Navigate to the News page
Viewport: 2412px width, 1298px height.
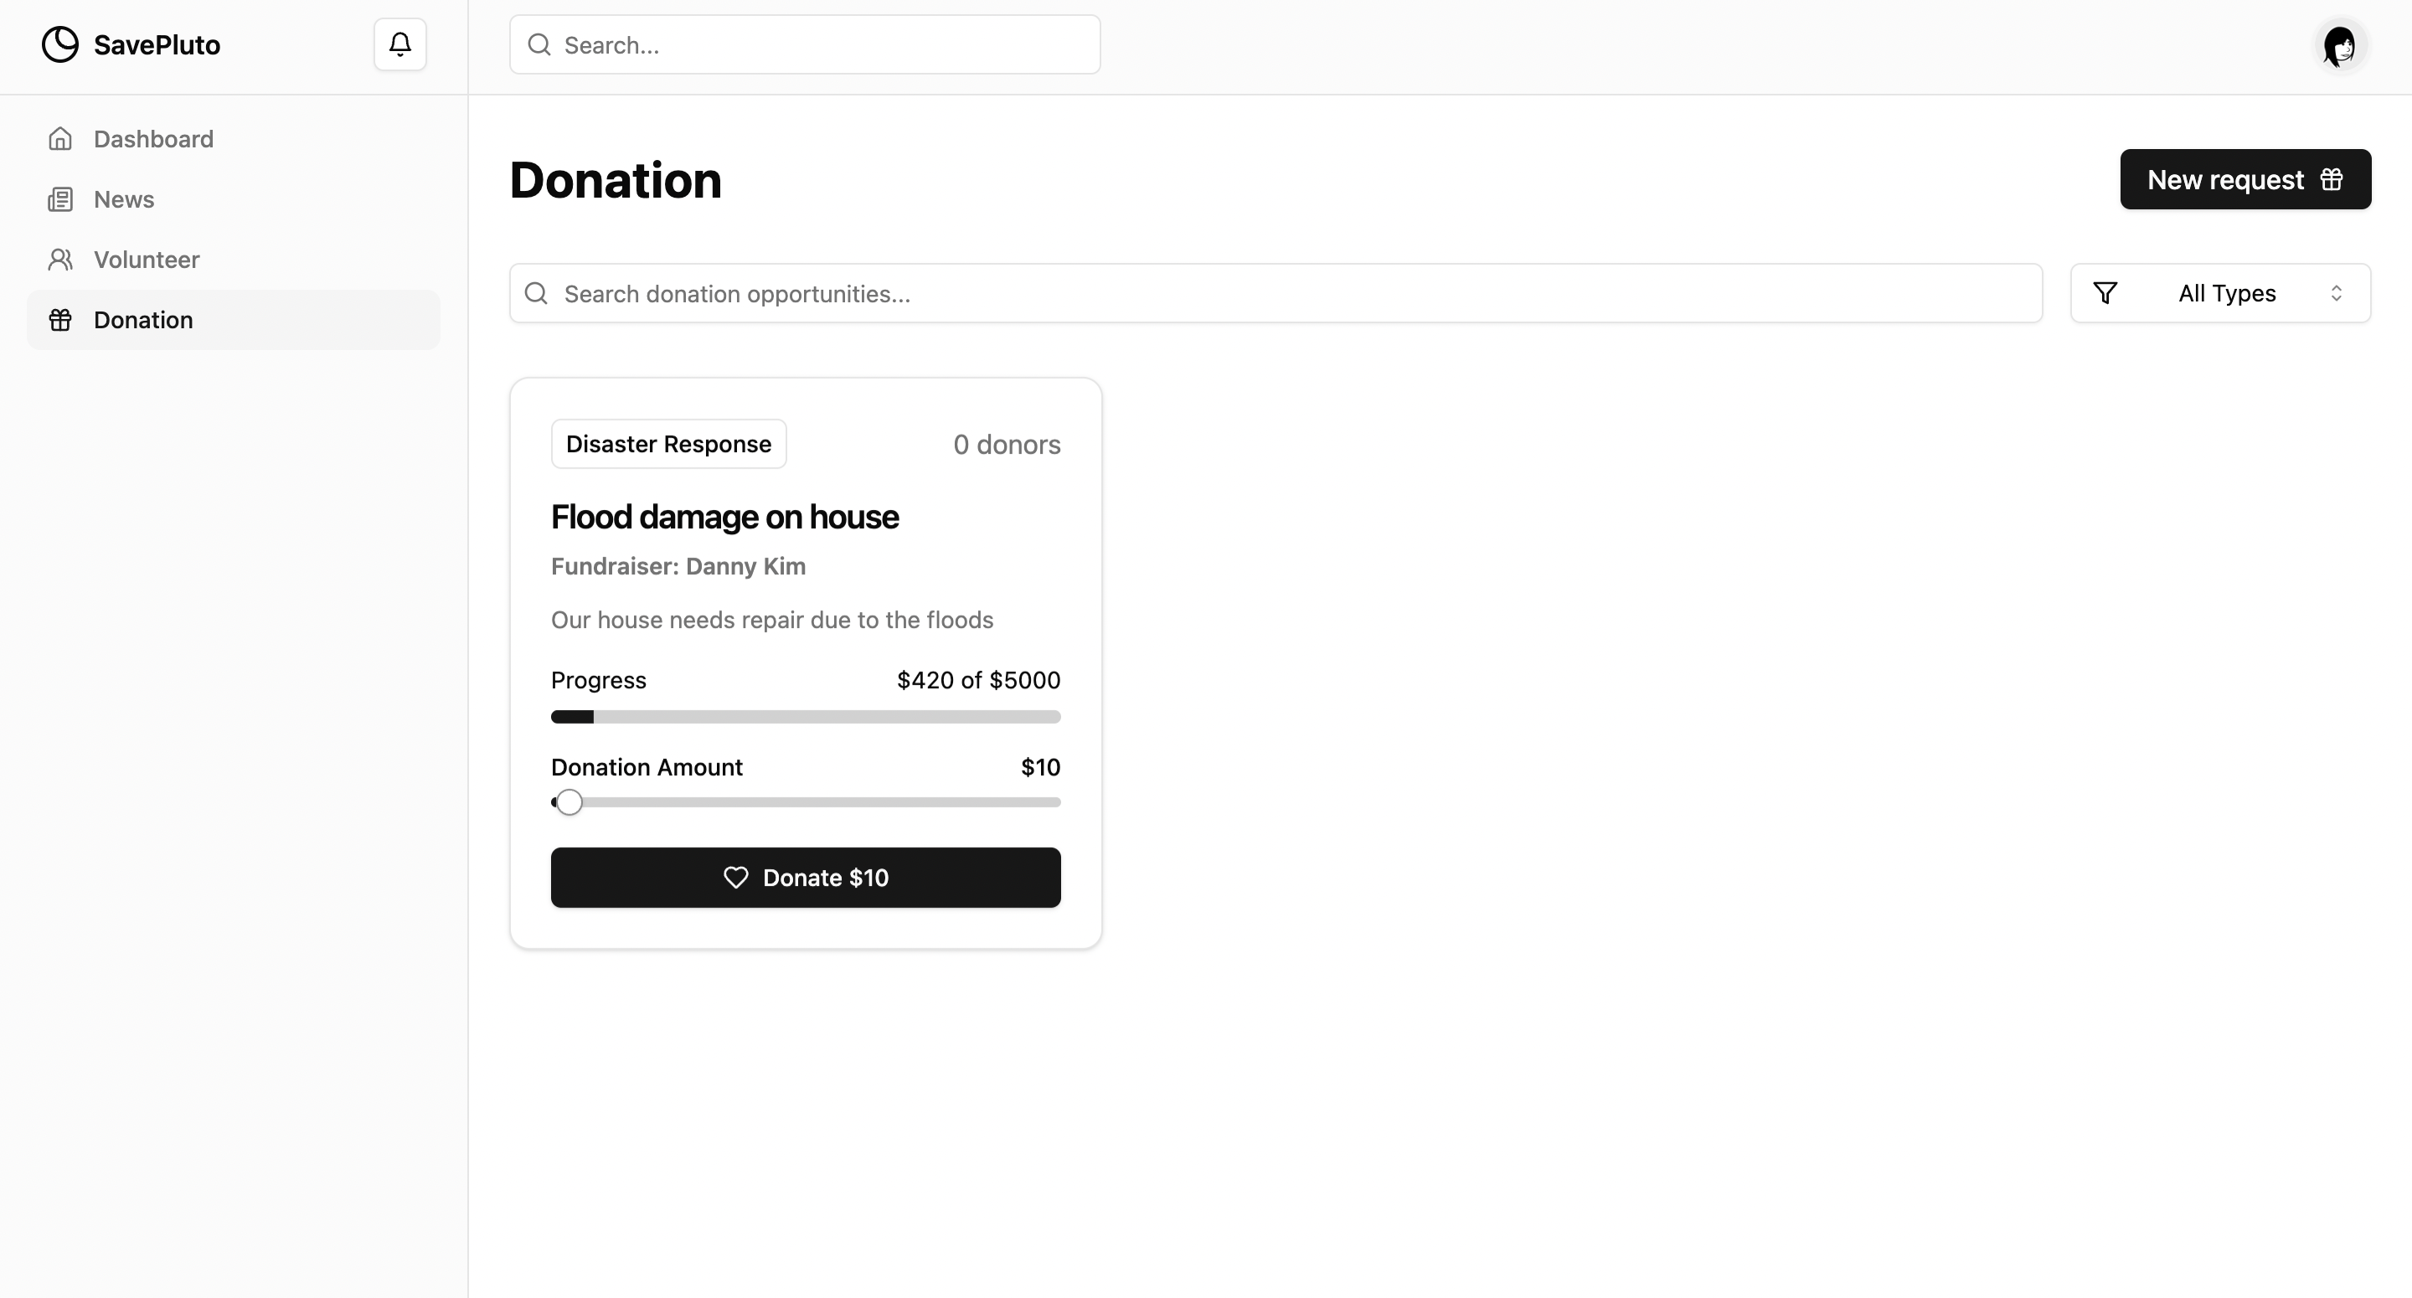124,199
